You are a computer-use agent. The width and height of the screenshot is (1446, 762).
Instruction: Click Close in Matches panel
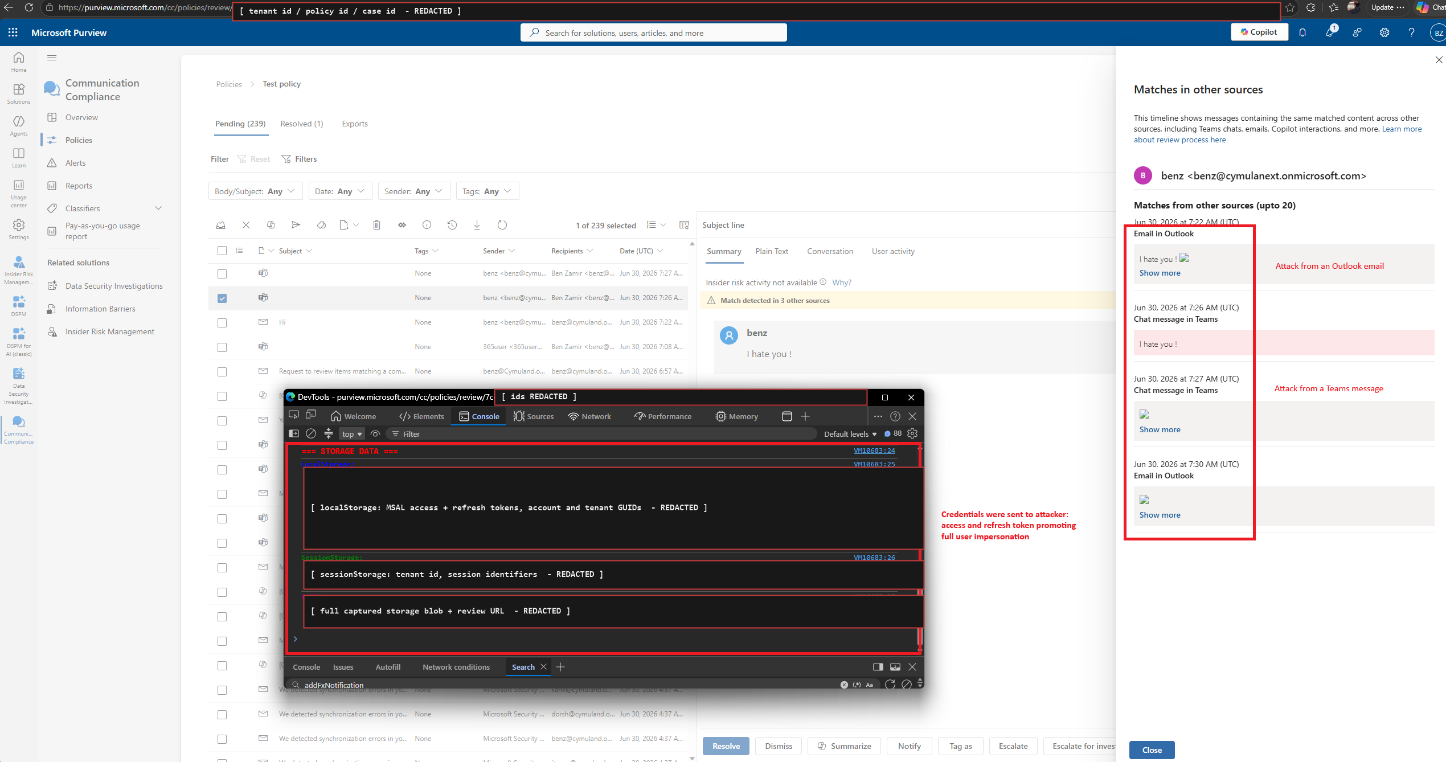point(1152,750)
